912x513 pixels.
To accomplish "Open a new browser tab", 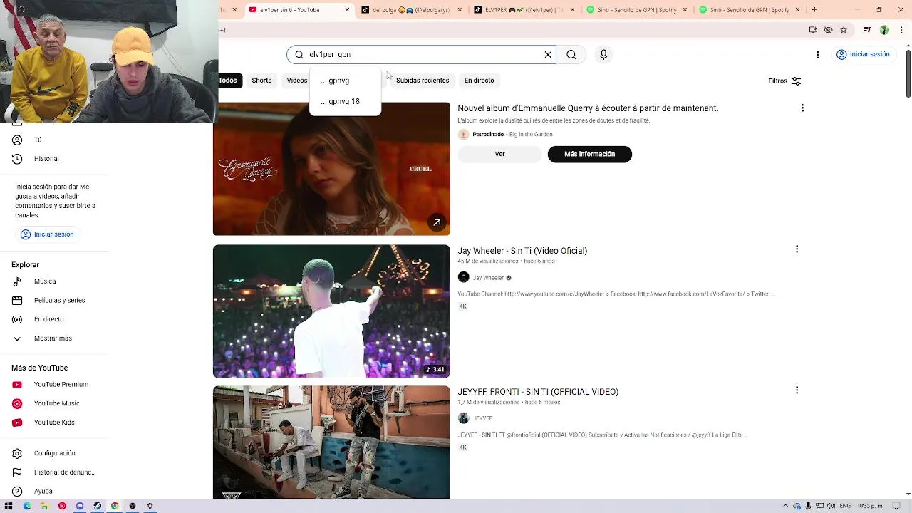I will click(x=814, y=10).
